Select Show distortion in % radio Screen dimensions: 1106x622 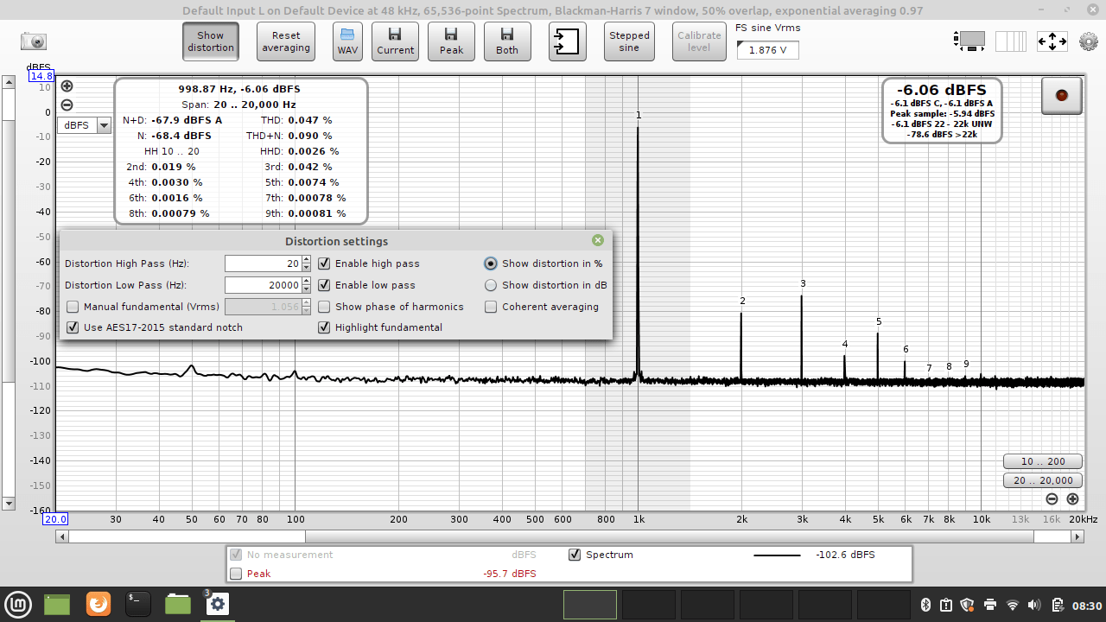[491, 263]
